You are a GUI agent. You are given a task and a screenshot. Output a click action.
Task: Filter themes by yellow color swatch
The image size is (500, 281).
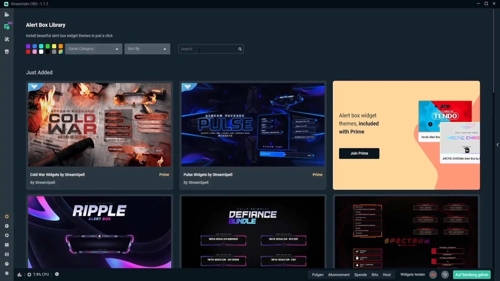point(54,46)
